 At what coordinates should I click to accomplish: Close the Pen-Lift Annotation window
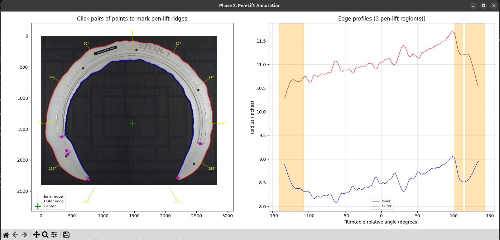[x=493, y=6]
